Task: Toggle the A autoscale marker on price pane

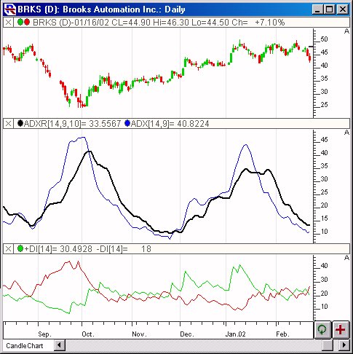Action: point(346,31)
